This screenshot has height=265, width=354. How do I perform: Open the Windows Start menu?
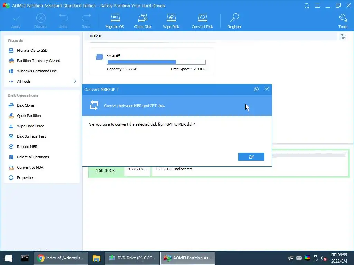[x=8, y=258]
